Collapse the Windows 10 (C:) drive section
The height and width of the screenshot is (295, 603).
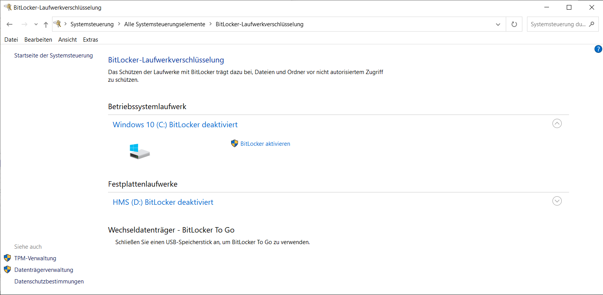(557, 123)
